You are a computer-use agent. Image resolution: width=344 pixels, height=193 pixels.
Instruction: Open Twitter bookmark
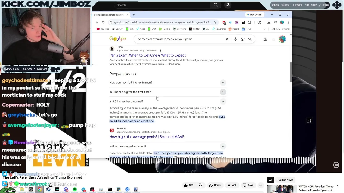pos(194,29)
